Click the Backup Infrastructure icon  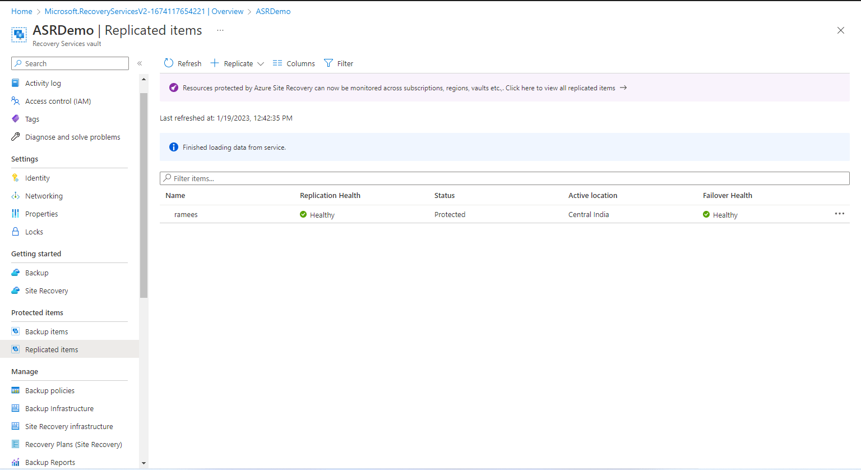tap(16, 408)
